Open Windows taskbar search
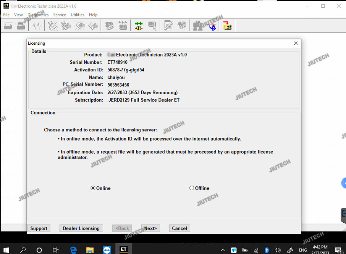This screenshot has height=254, width=346. point(23,250)
